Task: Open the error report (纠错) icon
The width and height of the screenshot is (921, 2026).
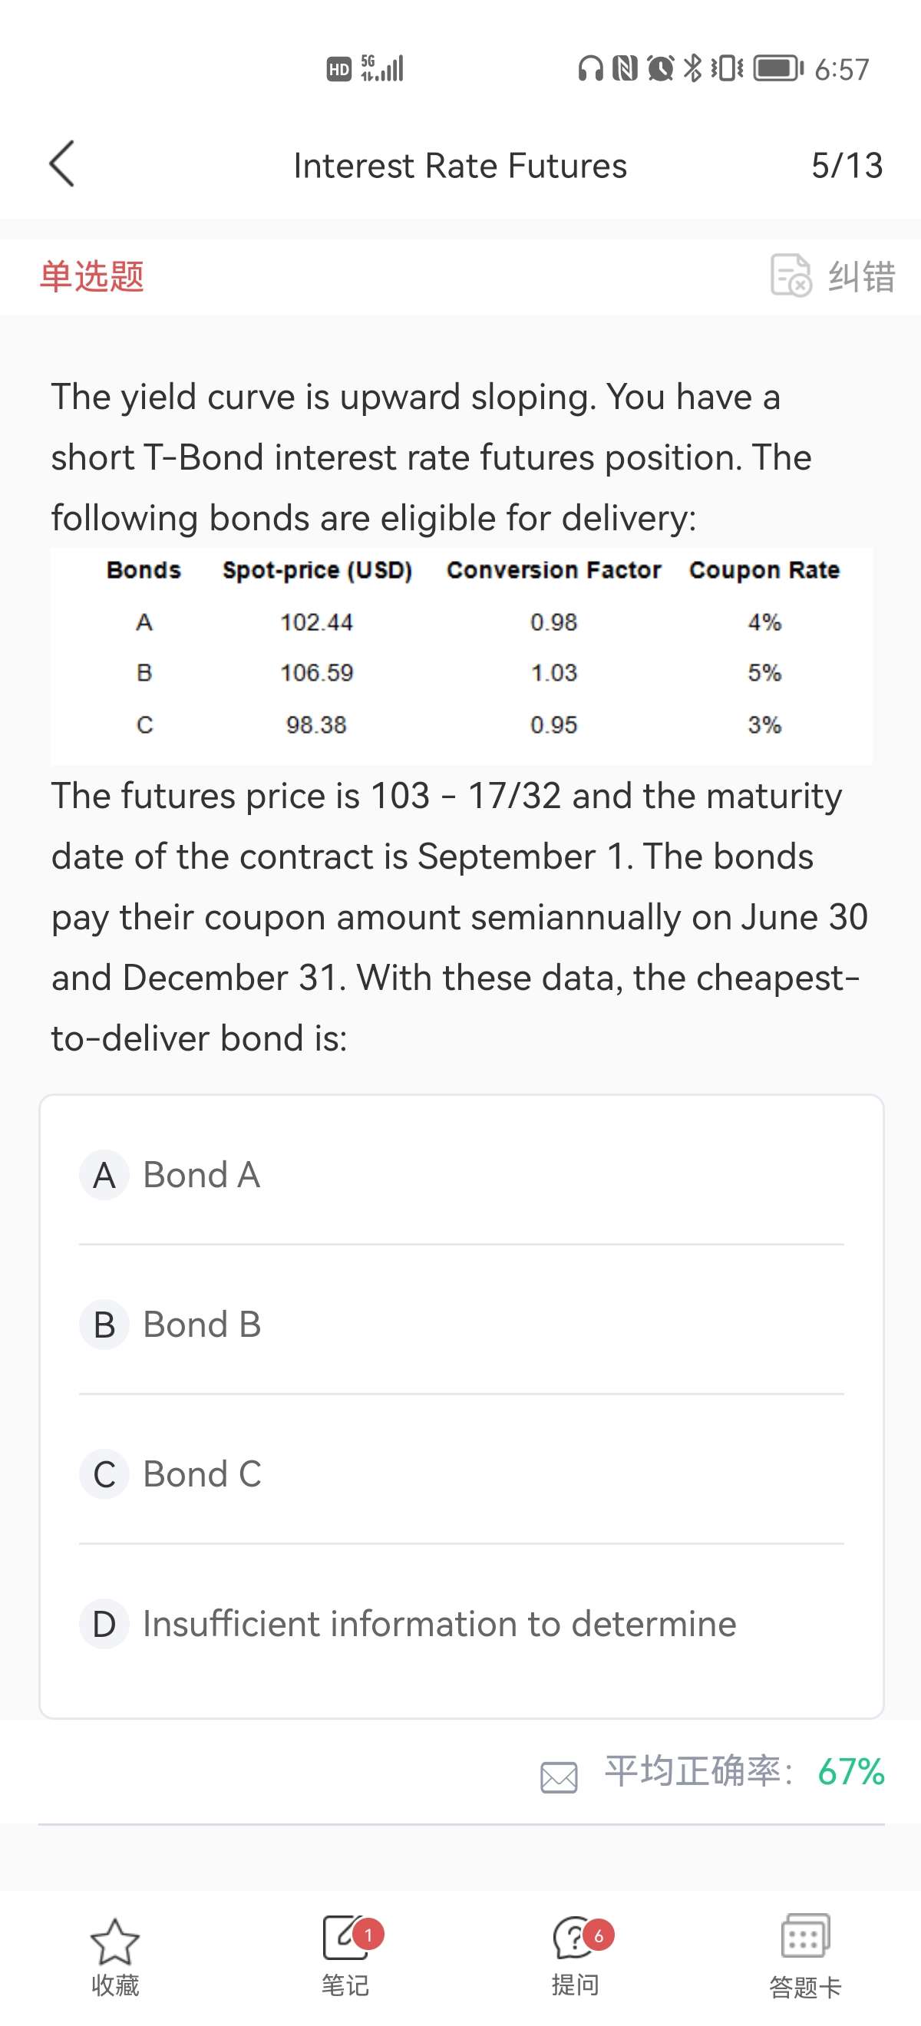Action: point(790,276)
